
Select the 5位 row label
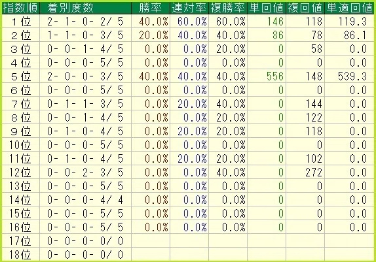[21, 76]
